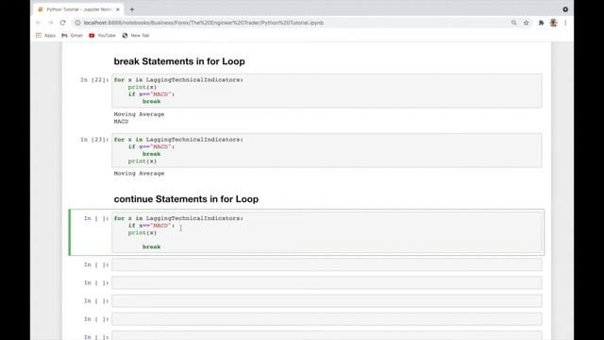
Task: Click the address bar URL
Action: point(204,23)
